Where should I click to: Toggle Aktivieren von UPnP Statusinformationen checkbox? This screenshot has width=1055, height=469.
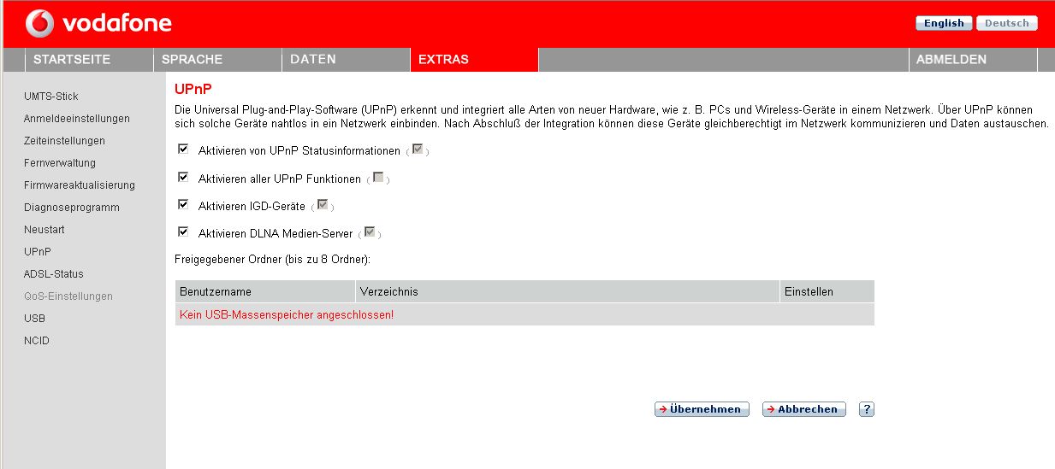pyautogui.click(x=182, y=149)
